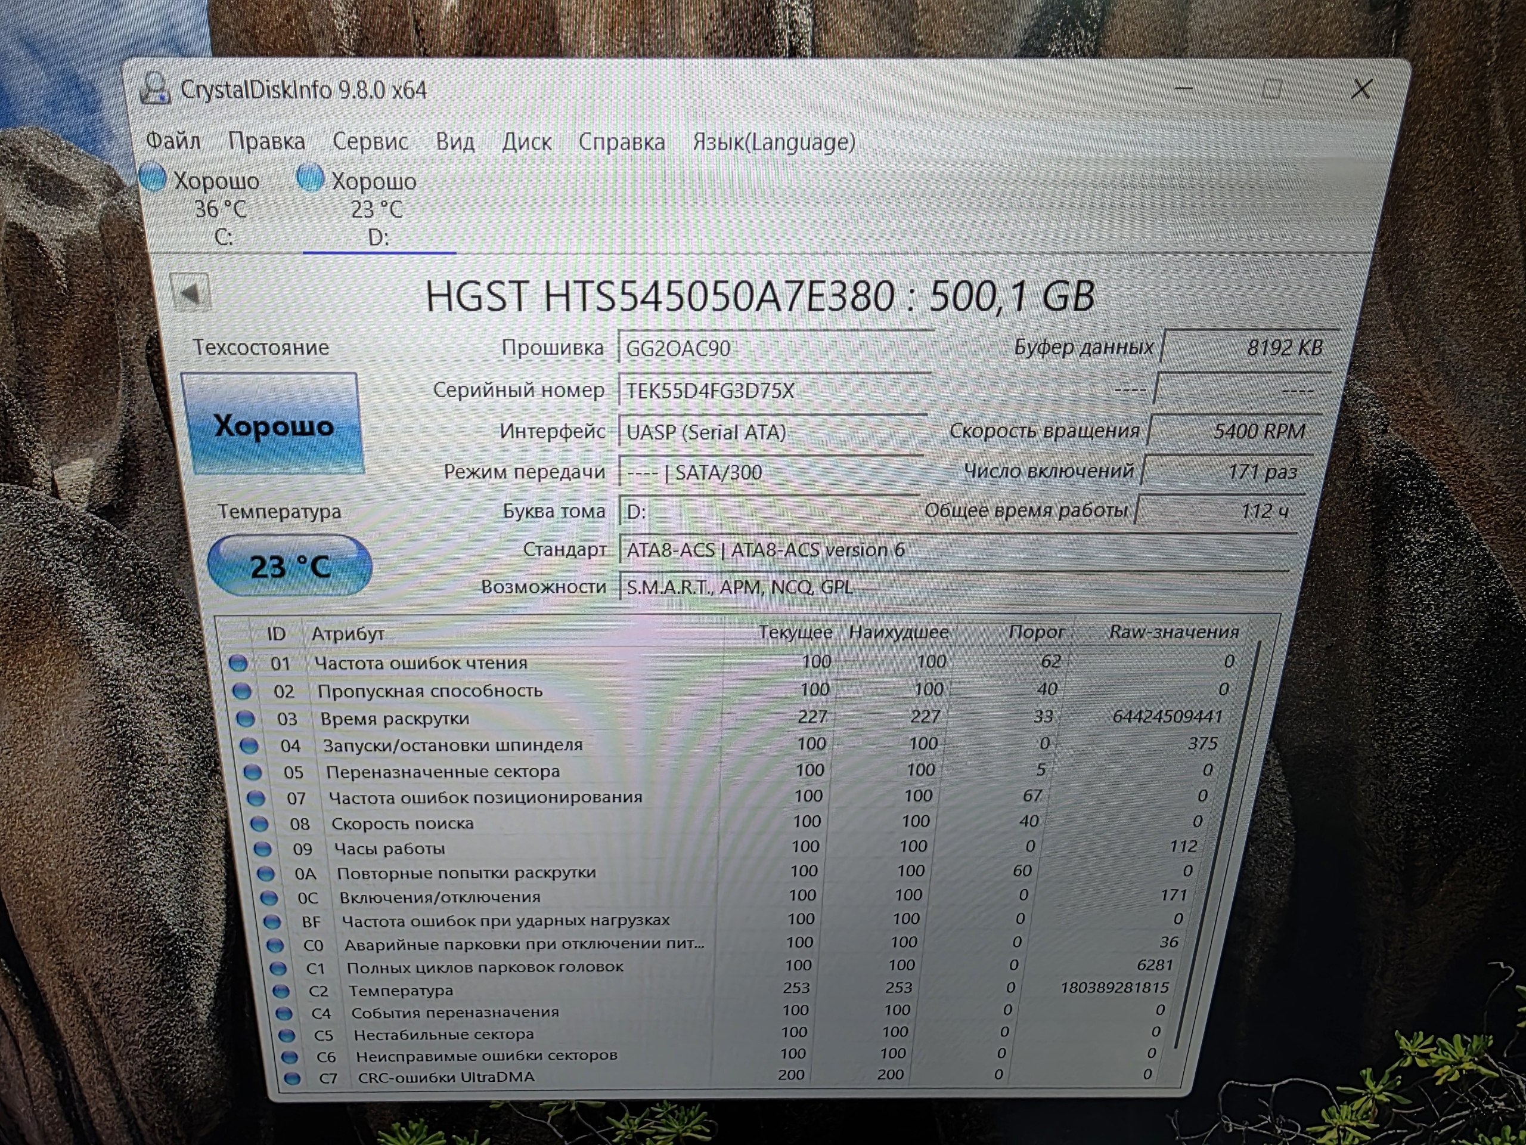Click status dot for attribute C2 temperature
Screen dimensions: 1526x1145
(x=281, y=991)
